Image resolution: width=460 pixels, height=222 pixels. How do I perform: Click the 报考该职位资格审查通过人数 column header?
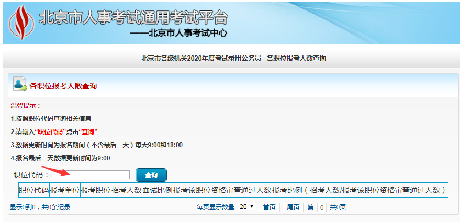(x=222, y=190)
